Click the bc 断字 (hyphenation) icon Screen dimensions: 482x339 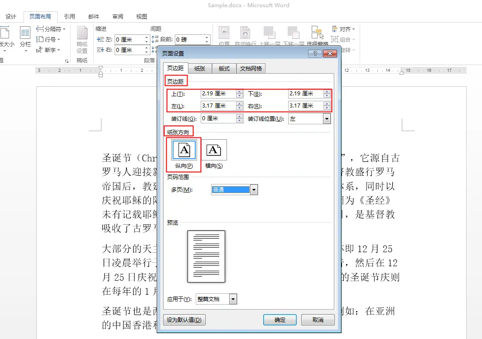[x=48, y=50]
